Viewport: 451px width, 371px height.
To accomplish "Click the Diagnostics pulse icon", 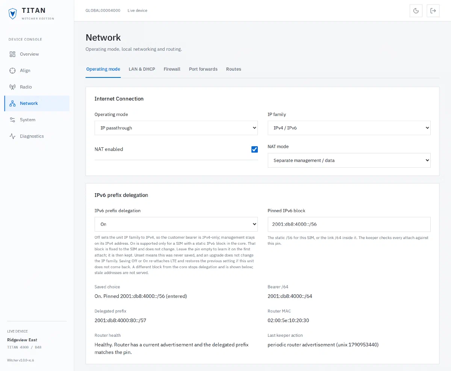I will (12, 136).
